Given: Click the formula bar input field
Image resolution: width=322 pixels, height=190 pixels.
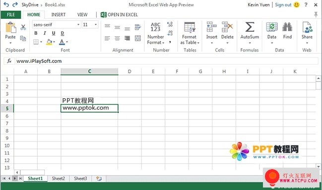Looking at the screenshot, I should pos(167,61).
